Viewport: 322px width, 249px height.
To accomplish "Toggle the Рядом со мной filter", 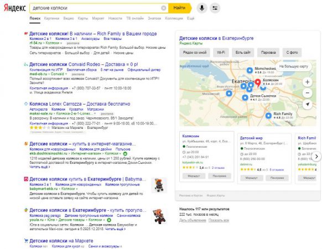I will click(195, 53).
